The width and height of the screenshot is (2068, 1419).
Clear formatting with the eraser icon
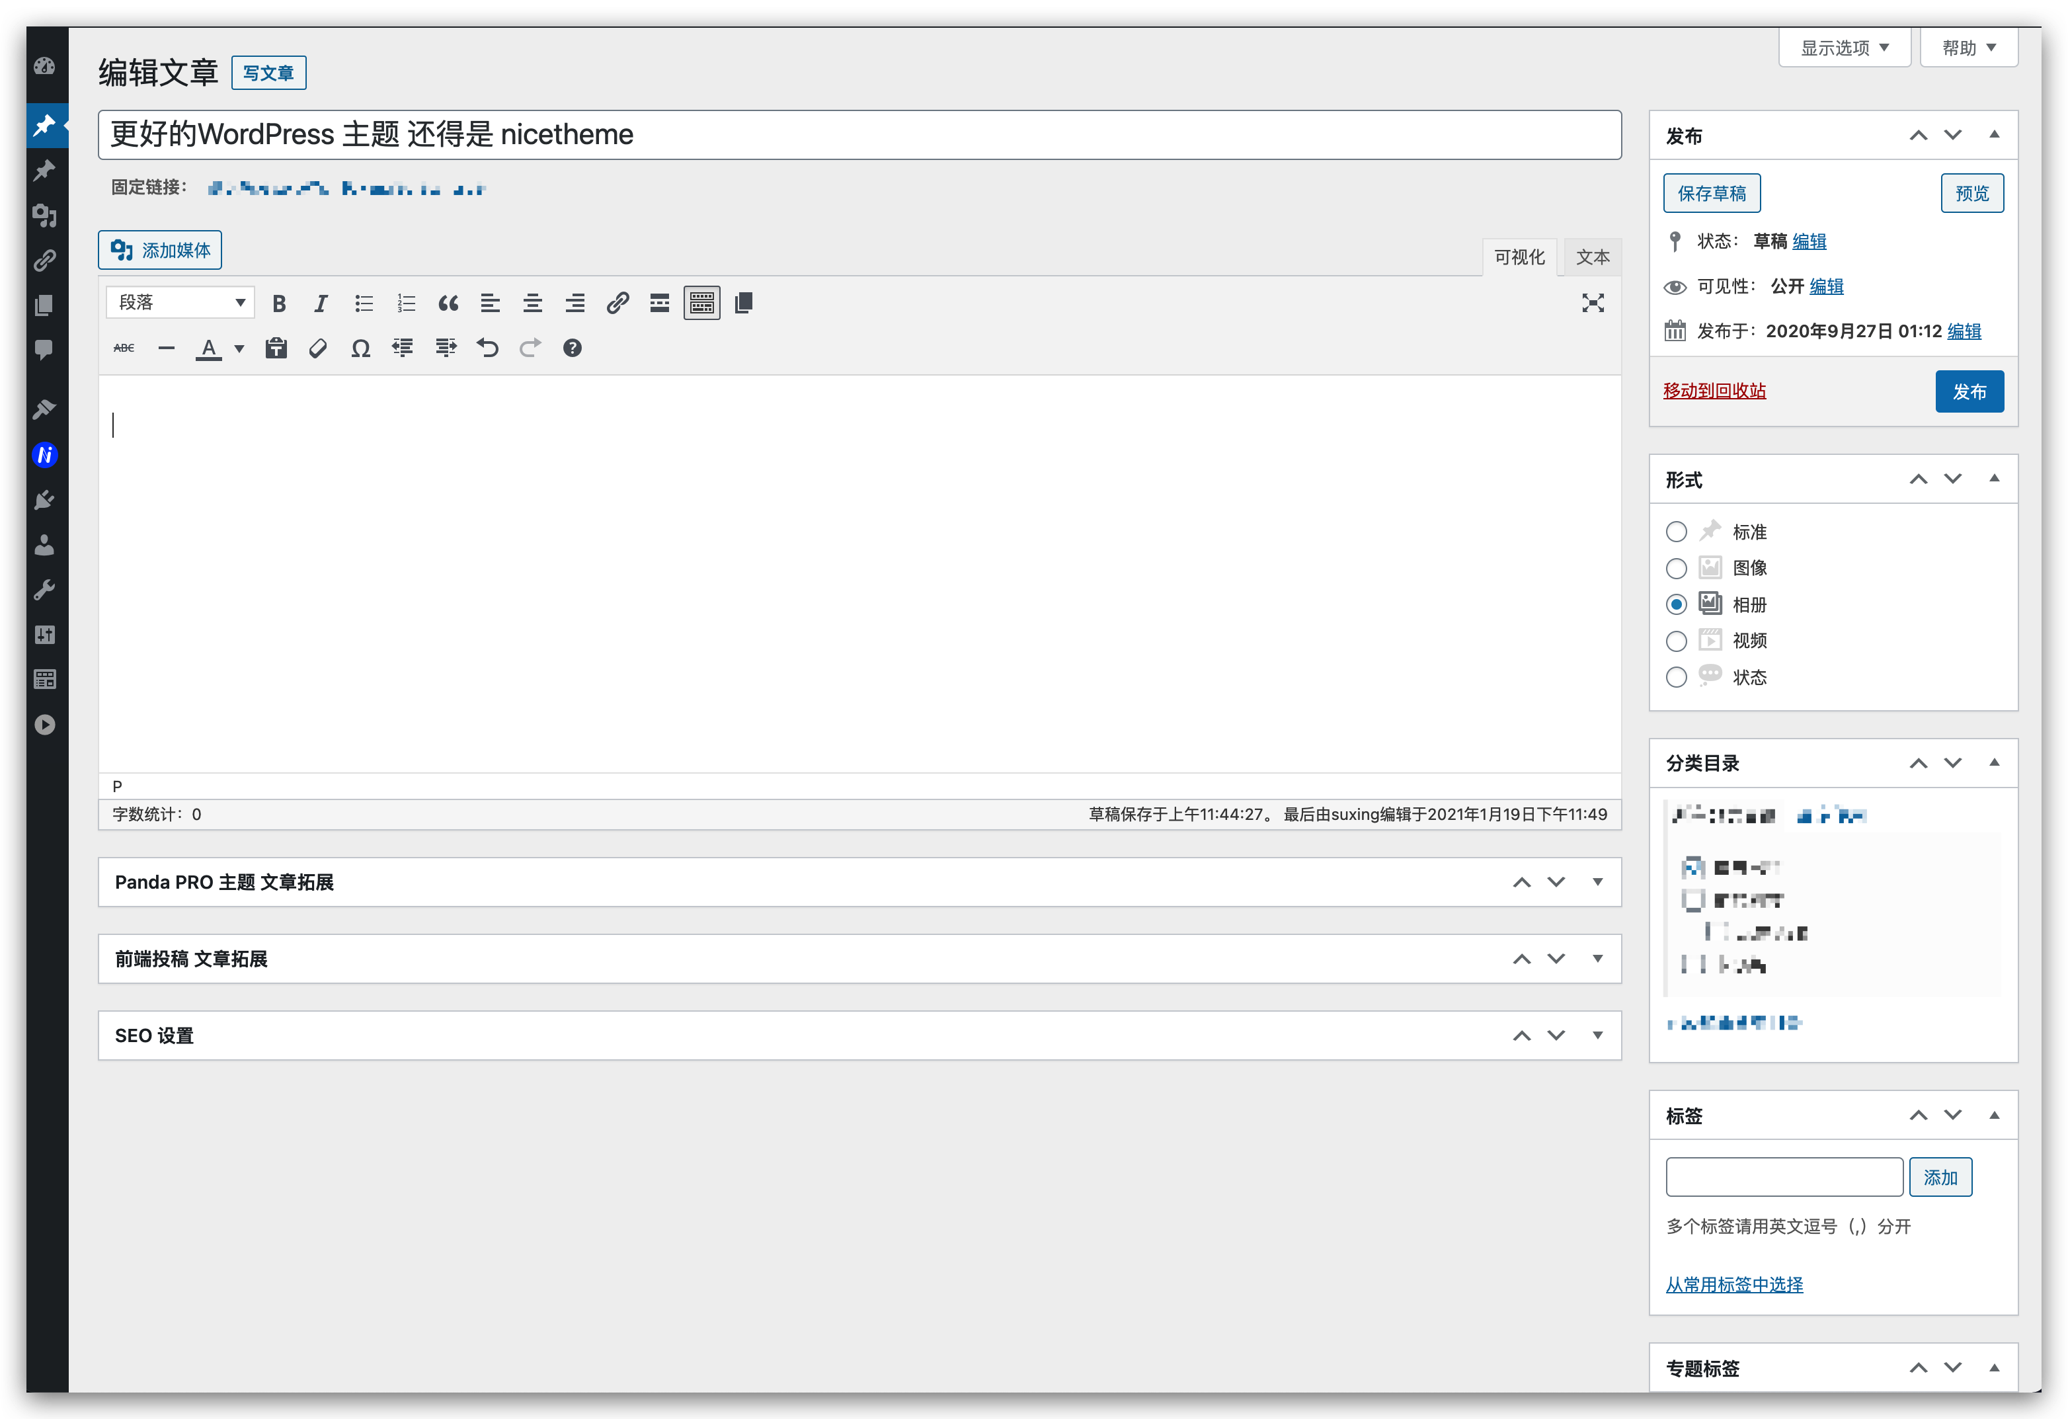tap(318, 348)
